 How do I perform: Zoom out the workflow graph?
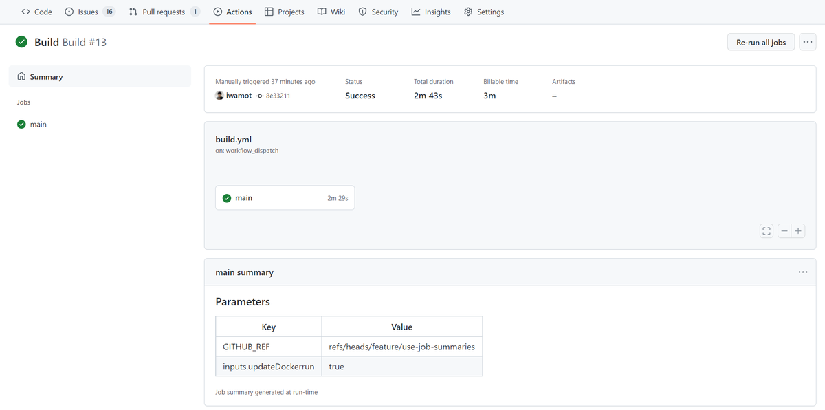coord(784,230)
